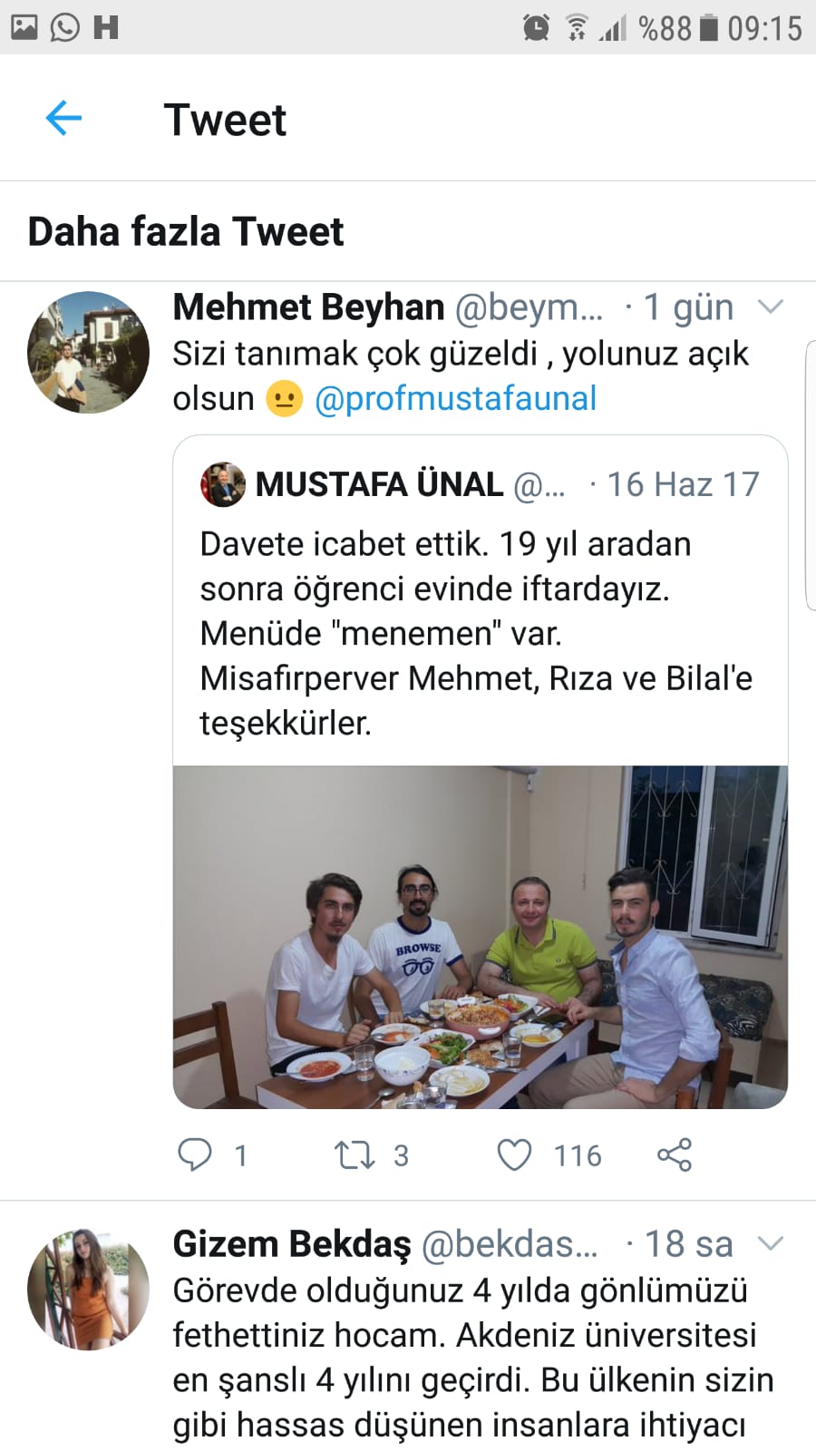This screenshot has height=1451, width=816.
Task: Tap the back arrow beside Tweet
Action: point(63,119)
